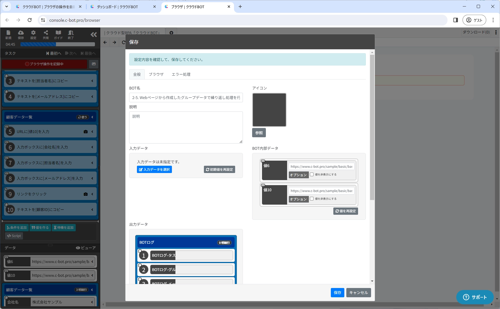Switch to the ブラウザ tab in save dialog
The image size is (500, 309).
156,74
